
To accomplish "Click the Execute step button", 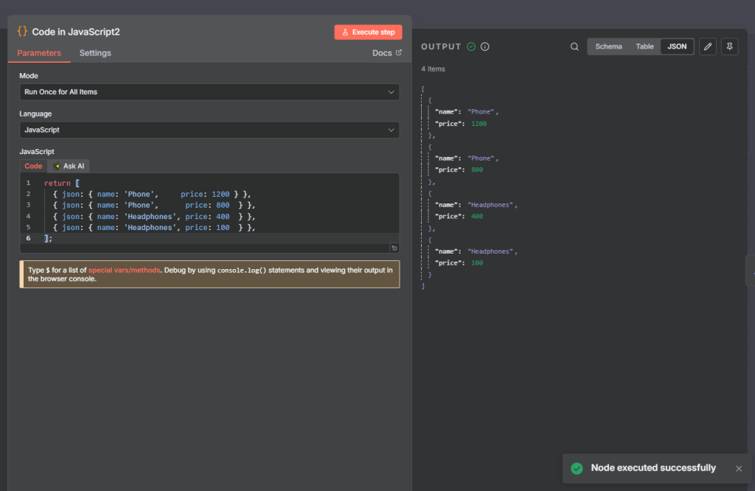I will click(x=368, y=32).
